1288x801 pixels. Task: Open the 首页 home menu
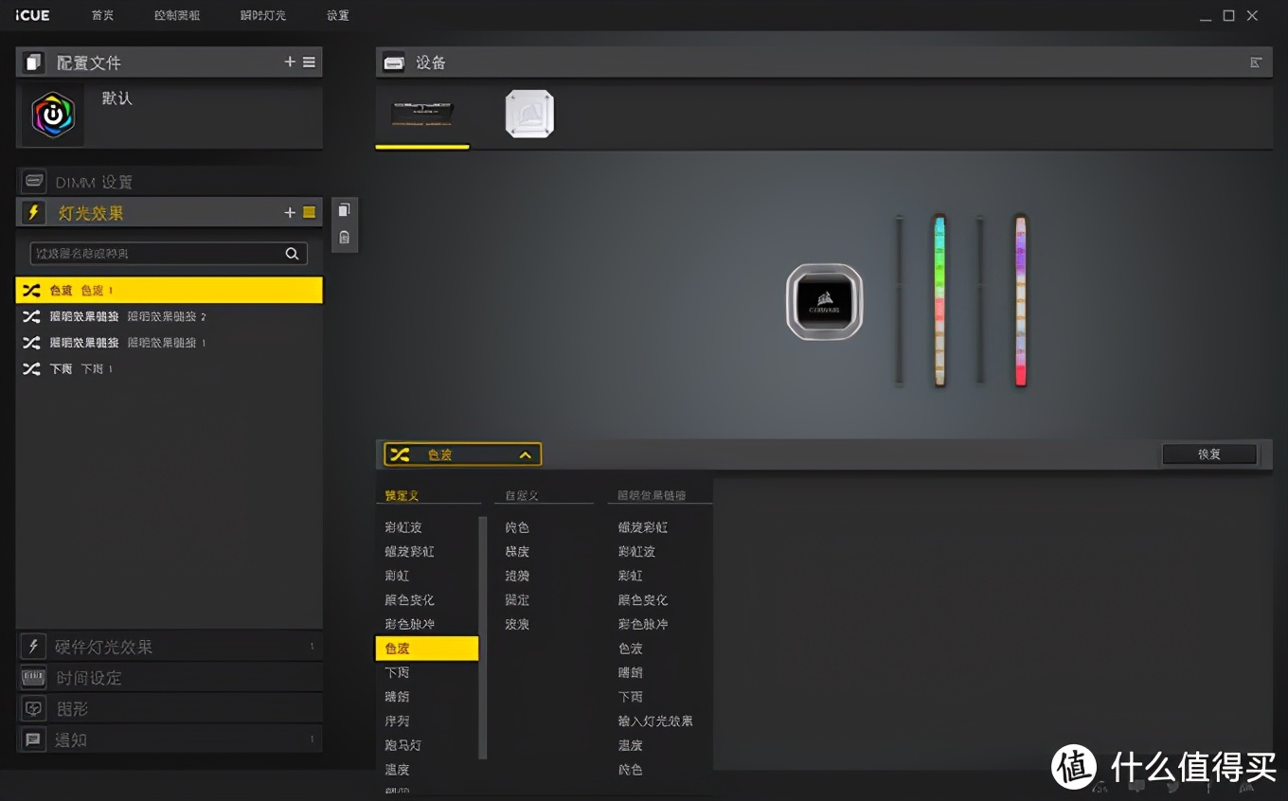pos(102,15)
